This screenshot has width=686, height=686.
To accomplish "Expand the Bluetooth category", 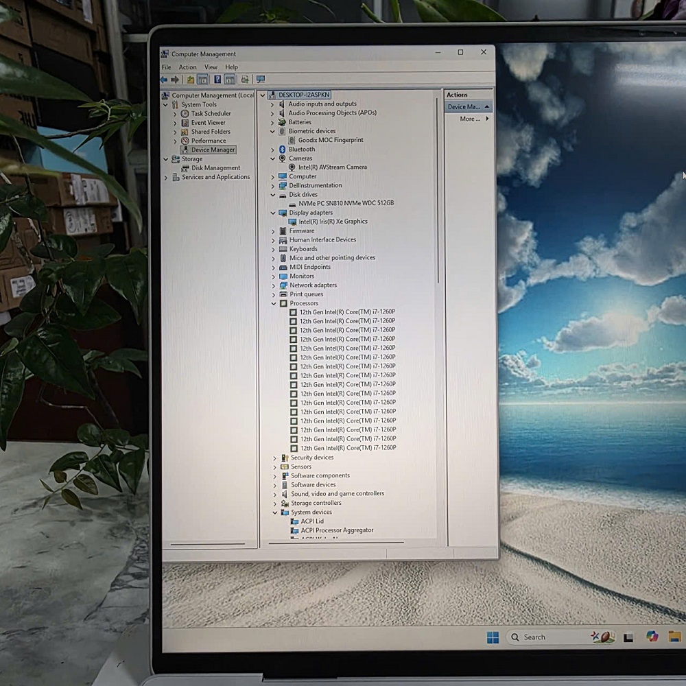I will pos(272,150).
